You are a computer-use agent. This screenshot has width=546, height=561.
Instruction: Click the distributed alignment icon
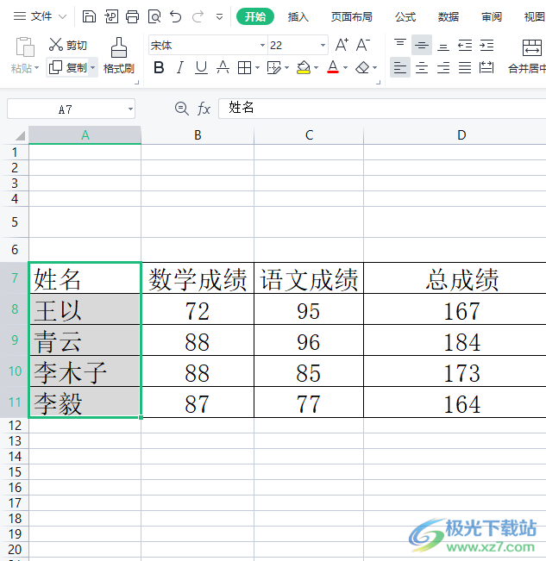click(486, 67)
